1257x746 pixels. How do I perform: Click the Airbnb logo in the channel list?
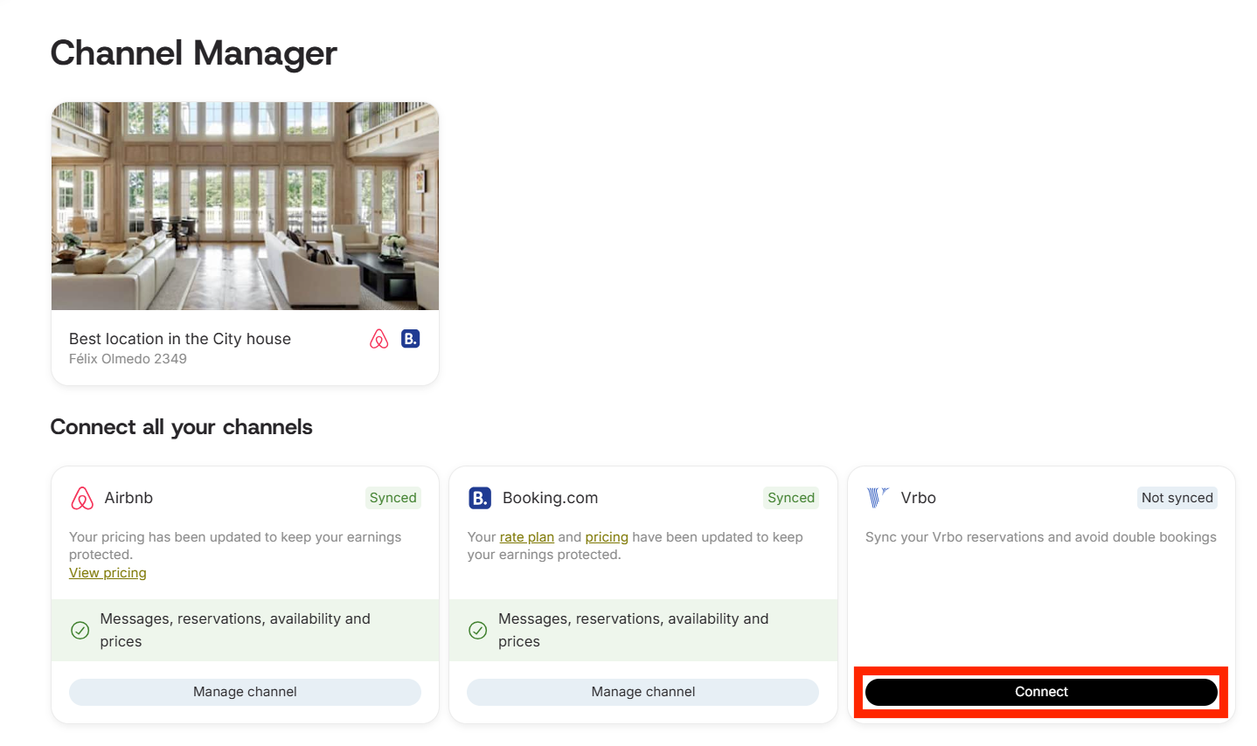[x=82, y=498]
